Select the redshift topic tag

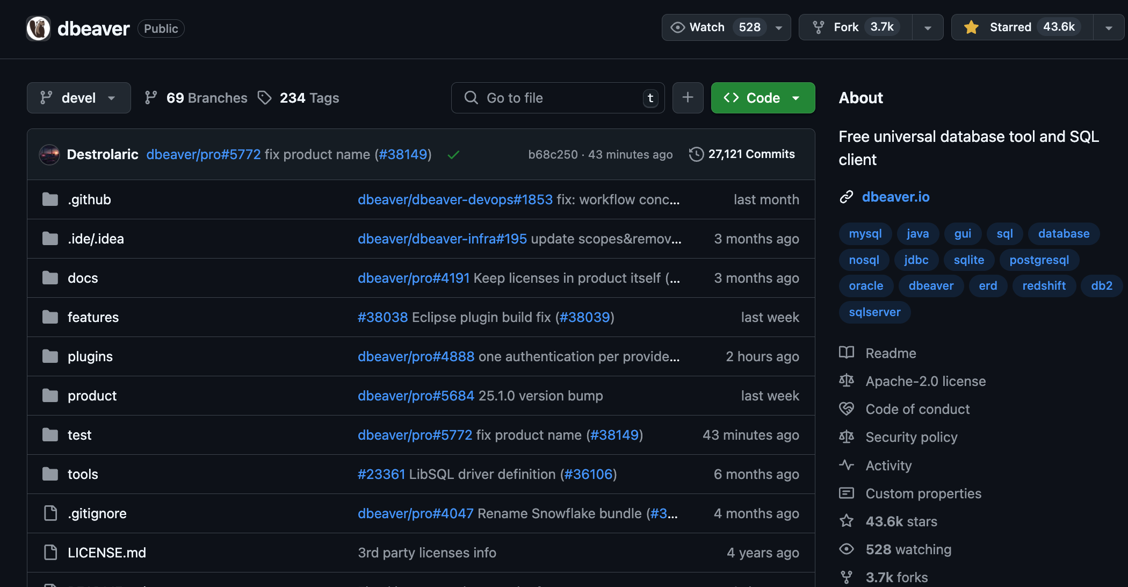(1044, 286)
